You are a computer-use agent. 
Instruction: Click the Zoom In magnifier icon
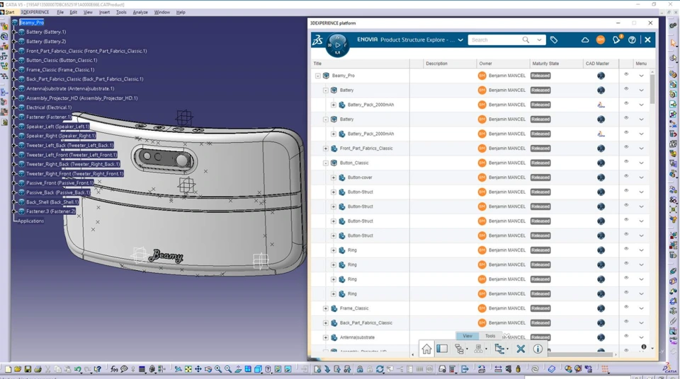click(x=218, y=370)
